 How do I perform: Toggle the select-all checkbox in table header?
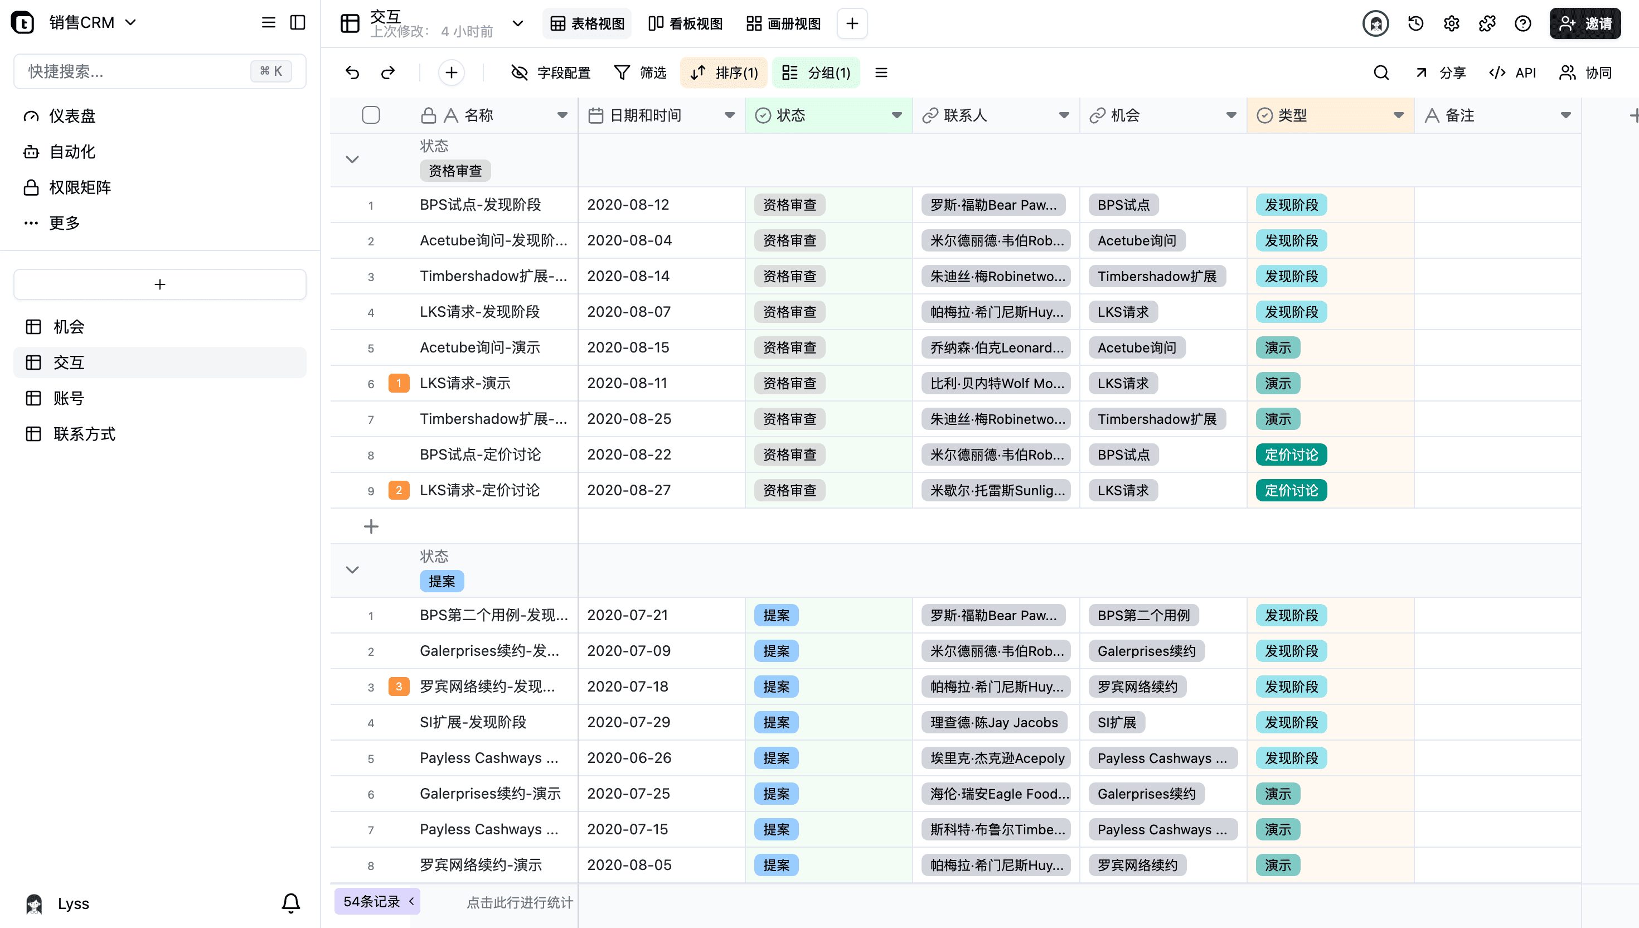click(x=371, y=115)
